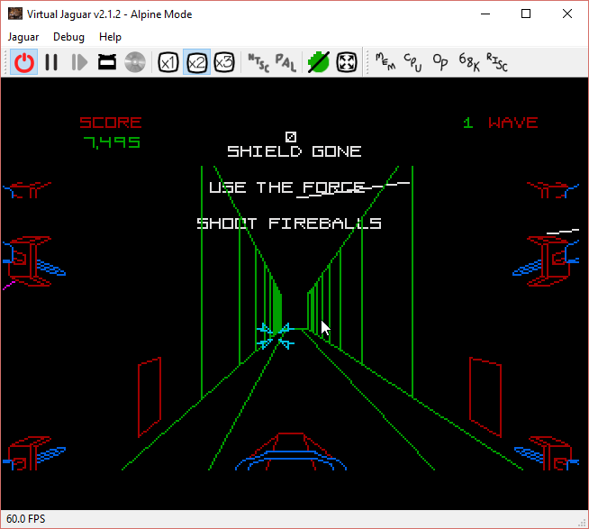Insert a cartridge using the cartridge icon

(107, 62)
